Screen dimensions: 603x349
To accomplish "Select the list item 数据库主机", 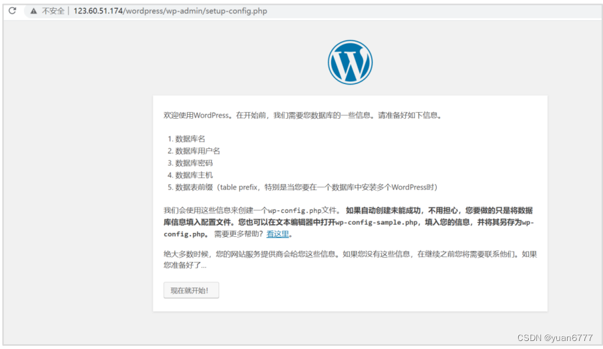I will point(194,175).
